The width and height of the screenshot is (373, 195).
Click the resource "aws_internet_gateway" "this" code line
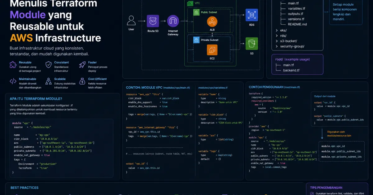coord(152,128)
